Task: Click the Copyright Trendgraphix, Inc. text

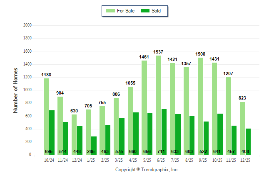Action: 147,170
